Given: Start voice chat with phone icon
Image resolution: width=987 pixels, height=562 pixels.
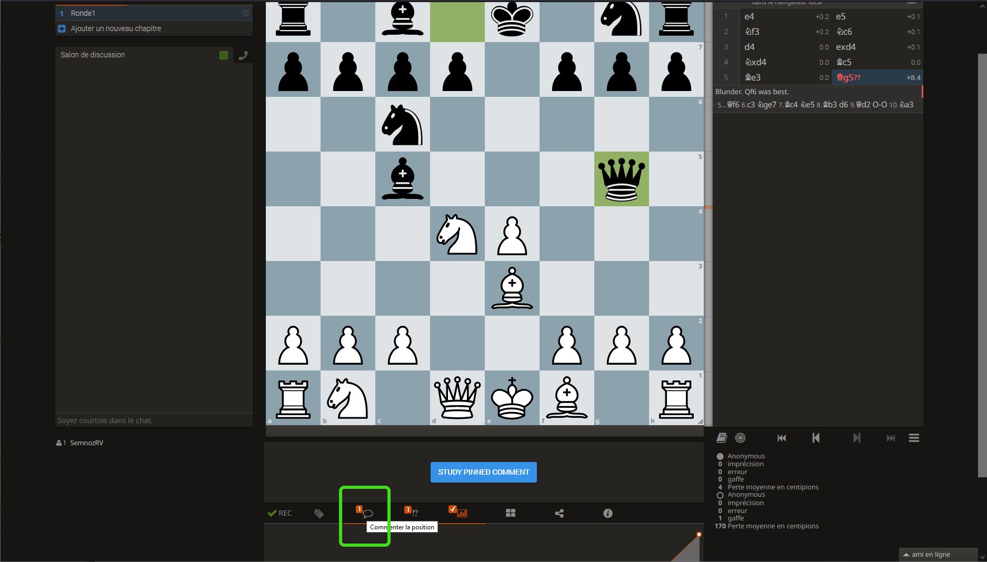Looking at the screenshot, I should (243, 55).
